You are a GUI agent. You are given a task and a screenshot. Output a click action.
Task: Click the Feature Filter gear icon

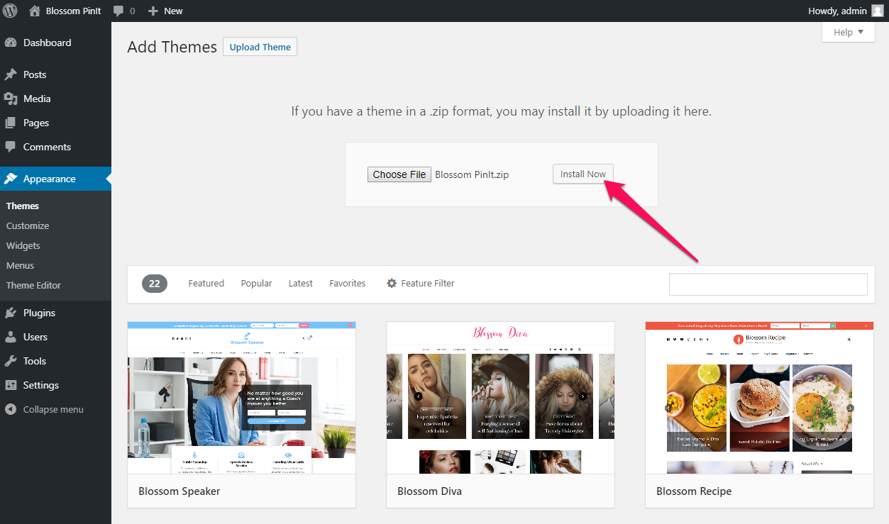[392, 283]
